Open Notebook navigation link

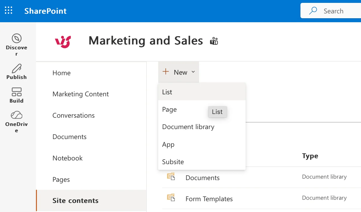click(x=67, y=158)
